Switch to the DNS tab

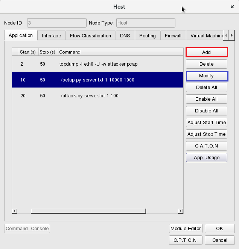pos(125,35)
